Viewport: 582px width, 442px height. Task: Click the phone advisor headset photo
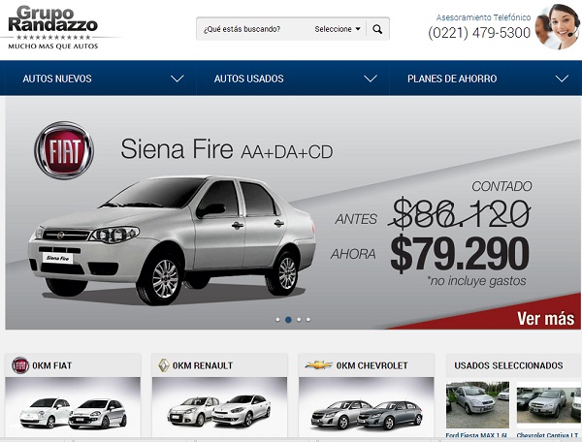click(557, 27)
